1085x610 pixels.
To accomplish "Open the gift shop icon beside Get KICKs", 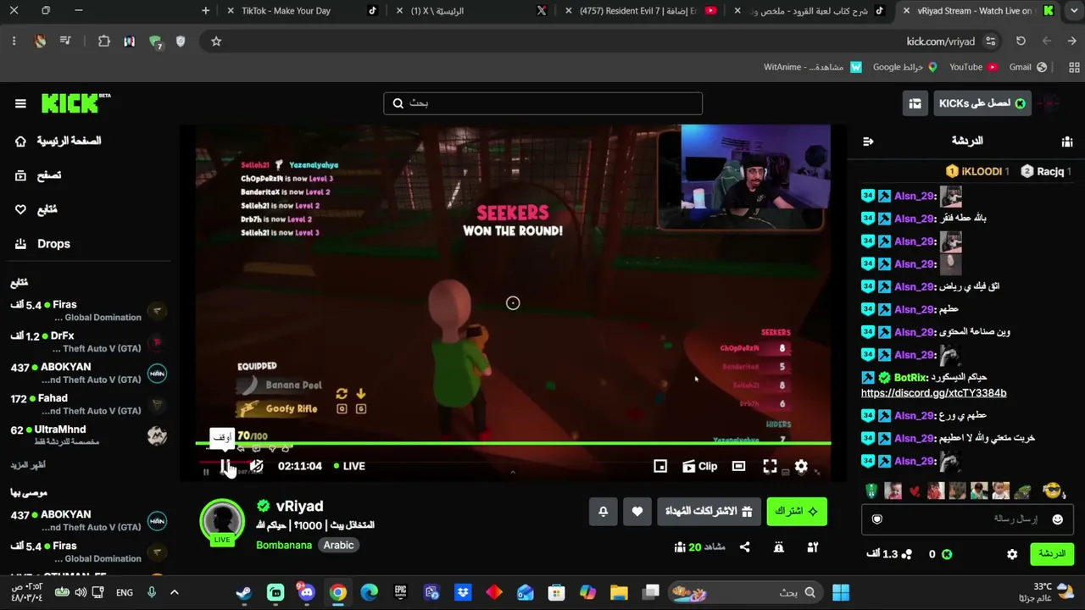I will pos(915,103).
